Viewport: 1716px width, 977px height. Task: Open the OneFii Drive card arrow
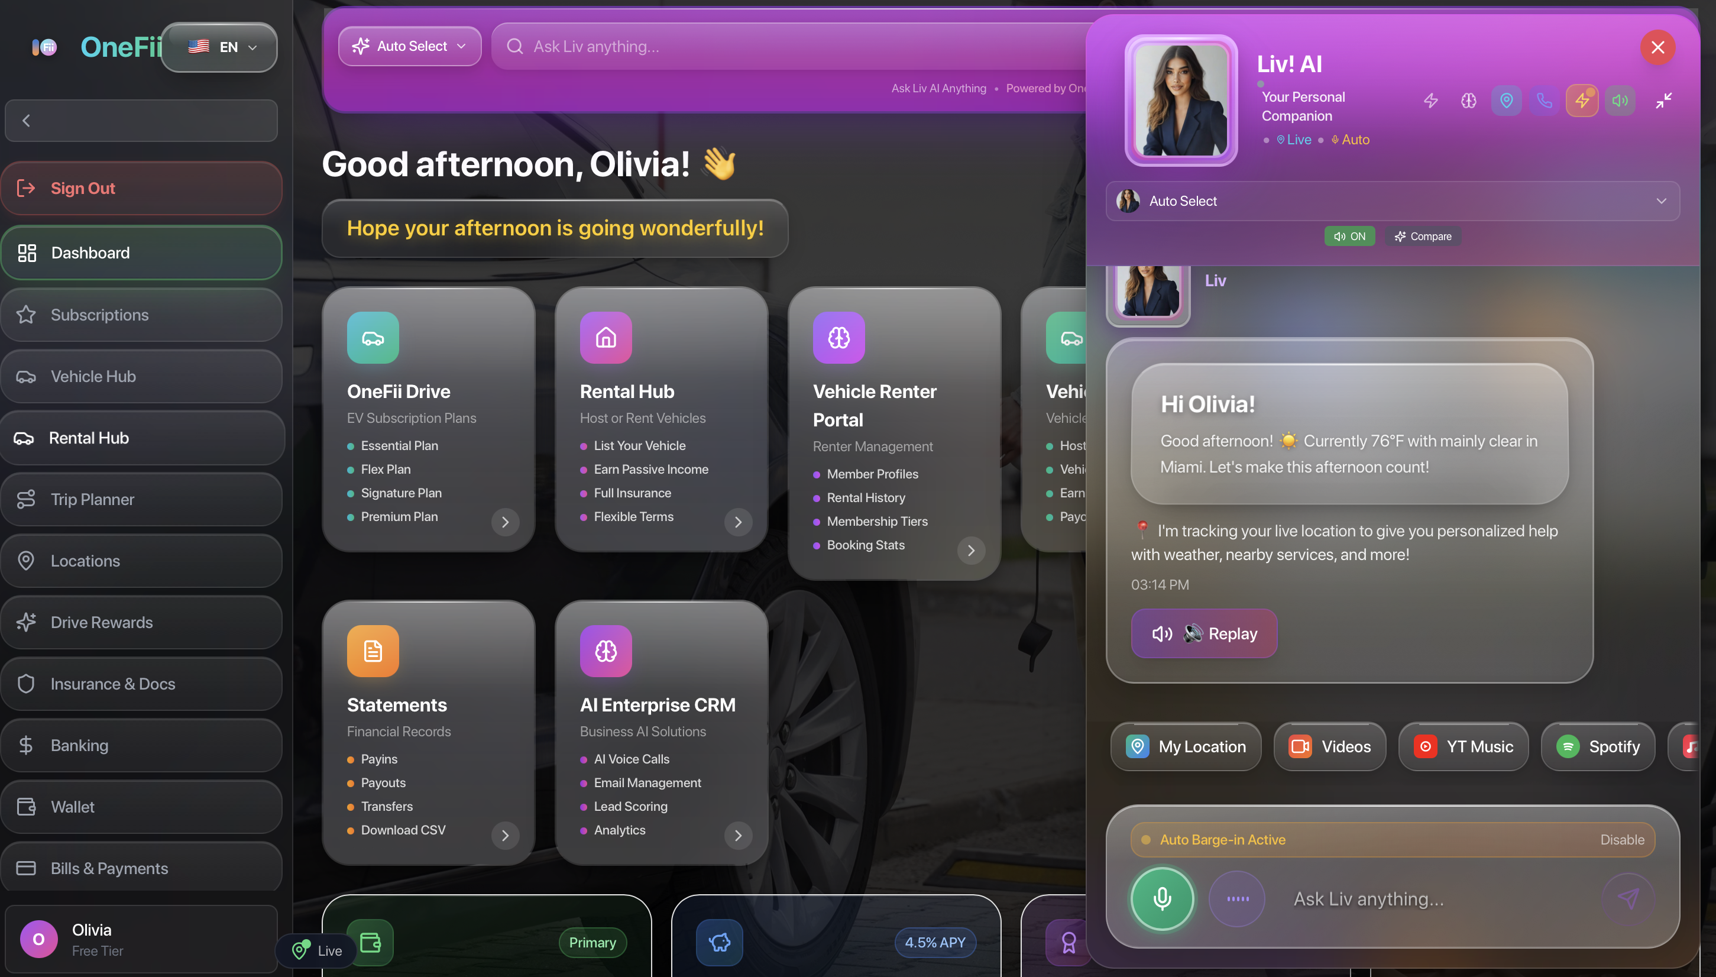click(x=505, y=522)
